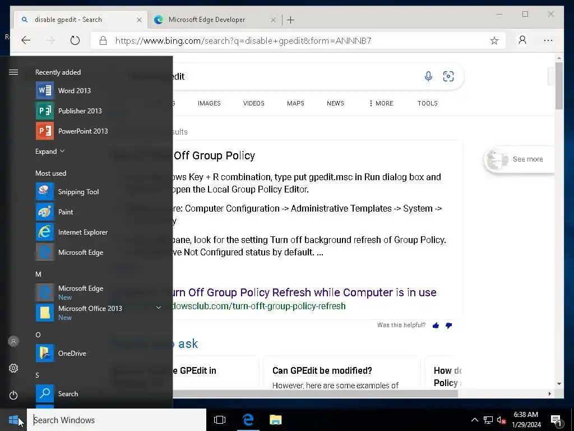Click the Search Windows taskbar box

117,420
